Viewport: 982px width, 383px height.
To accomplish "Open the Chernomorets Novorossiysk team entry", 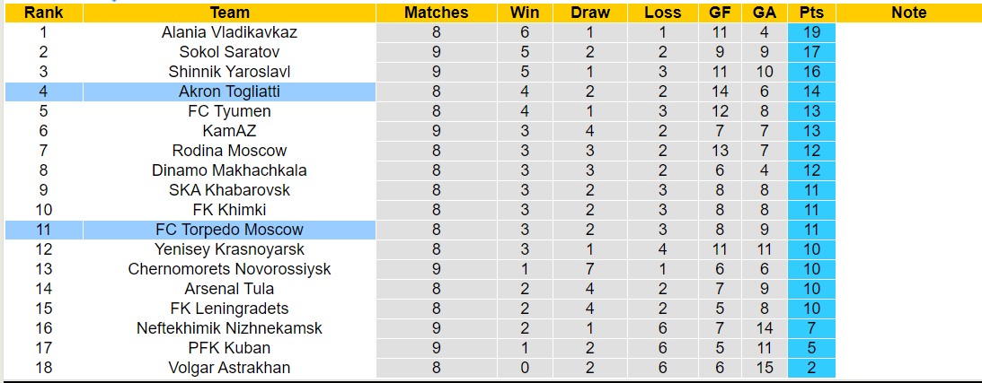I will (229, 269).
